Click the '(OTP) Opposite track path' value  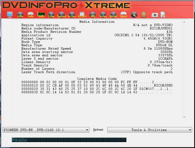pyautogui.click(x=147, y=72)
